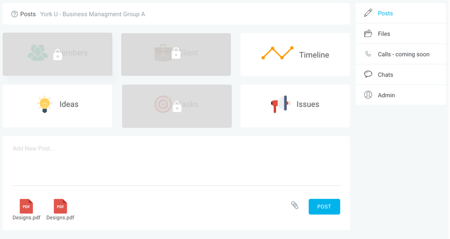Click the Admin user icon
The image size is (450, 239).
368,95
